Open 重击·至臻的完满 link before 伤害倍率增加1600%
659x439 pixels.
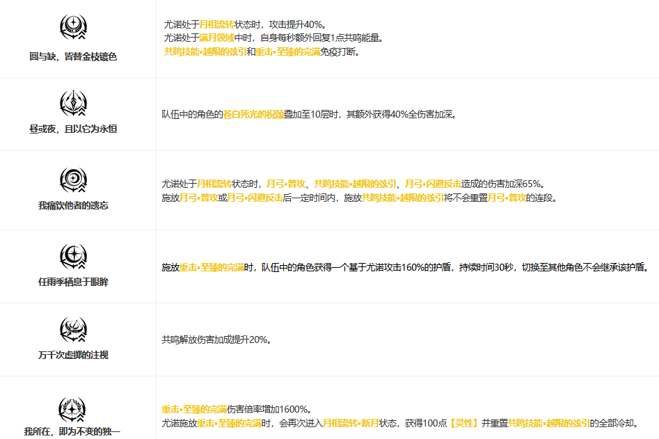tap(194, 409)
